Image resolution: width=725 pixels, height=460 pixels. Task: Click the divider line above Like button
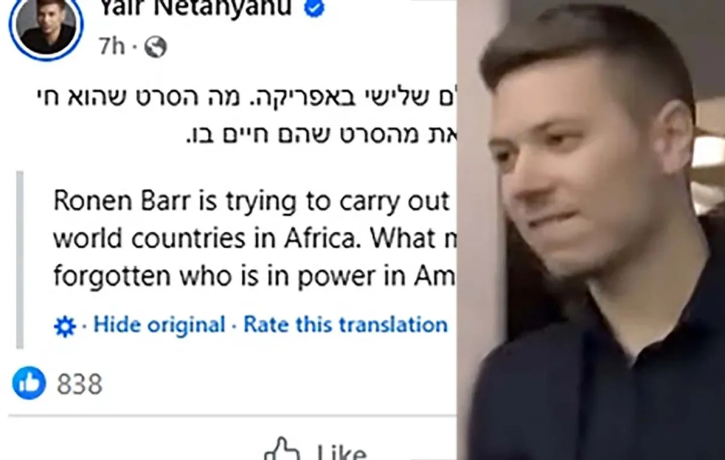[233, 415]
